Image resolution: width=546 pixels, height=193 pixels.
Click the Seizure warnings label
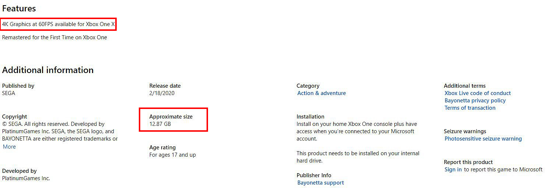(x=465, y=131)
